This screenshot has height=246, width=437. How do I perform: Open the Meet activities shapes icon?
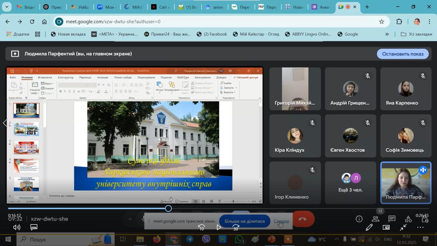[x=408, y=219]
